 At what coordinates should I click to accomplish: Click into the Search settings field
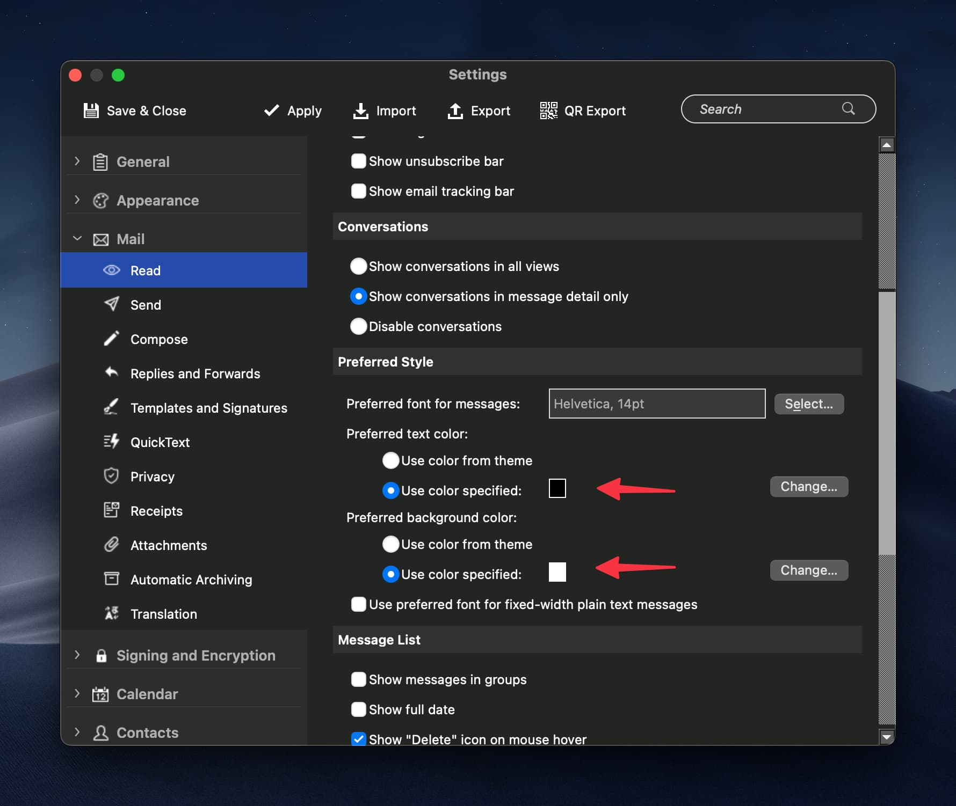pos(768,109)
